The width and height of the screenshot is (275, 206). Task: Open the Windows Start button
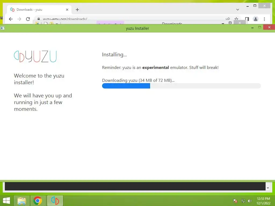pyautogui.click(x=6, y=201)
